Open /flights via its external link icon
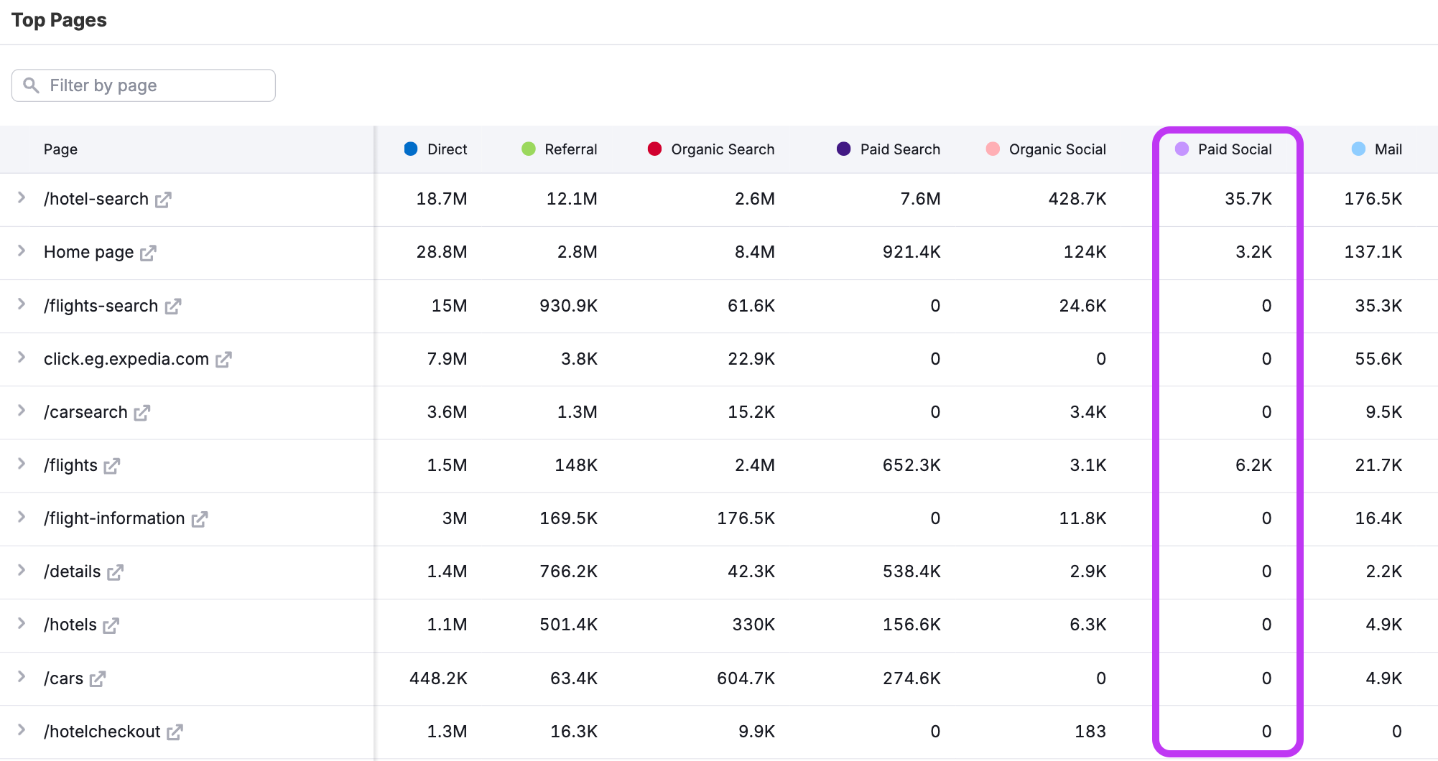The width and height of the screenshot is (1438, 761). coord(112,465)
